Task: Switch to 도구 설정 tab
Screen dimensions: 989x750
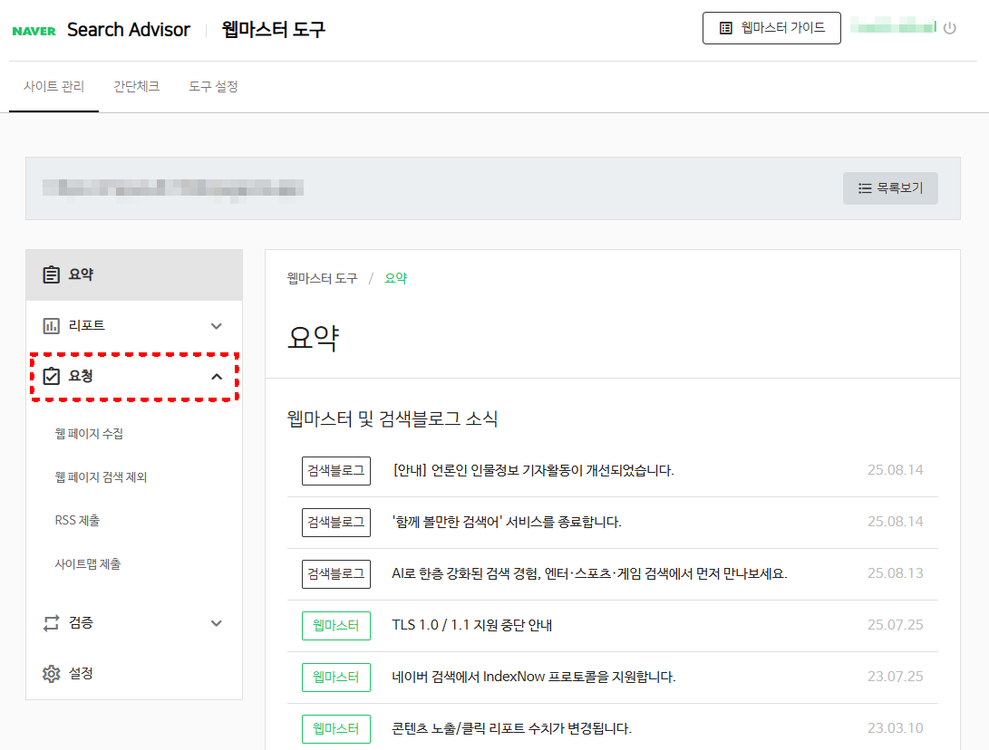Action: [x=213, y=86]
